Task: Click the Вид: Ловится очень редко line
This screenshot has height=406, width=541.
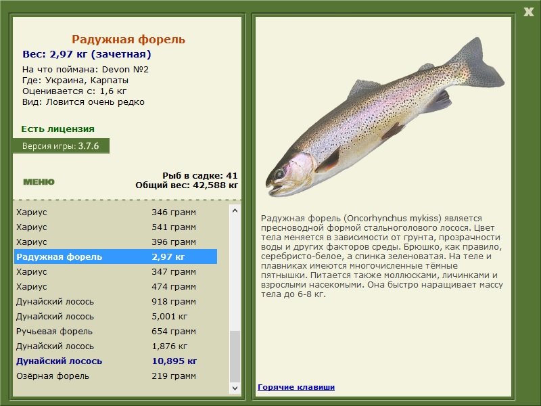Action: (83, 102)
